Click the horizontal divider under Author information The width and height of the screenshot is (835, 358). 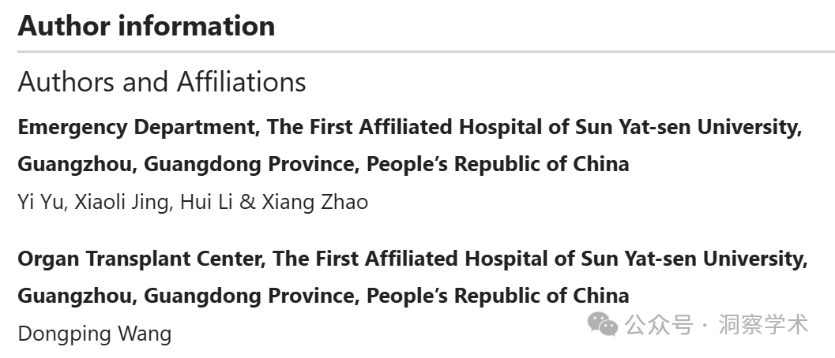pyautogui.click(x=426, y=51)
